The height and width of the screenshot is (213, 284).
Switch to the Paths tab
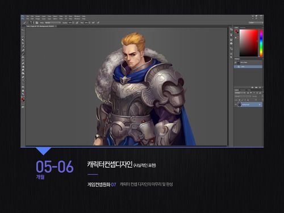tap(249, 90)
